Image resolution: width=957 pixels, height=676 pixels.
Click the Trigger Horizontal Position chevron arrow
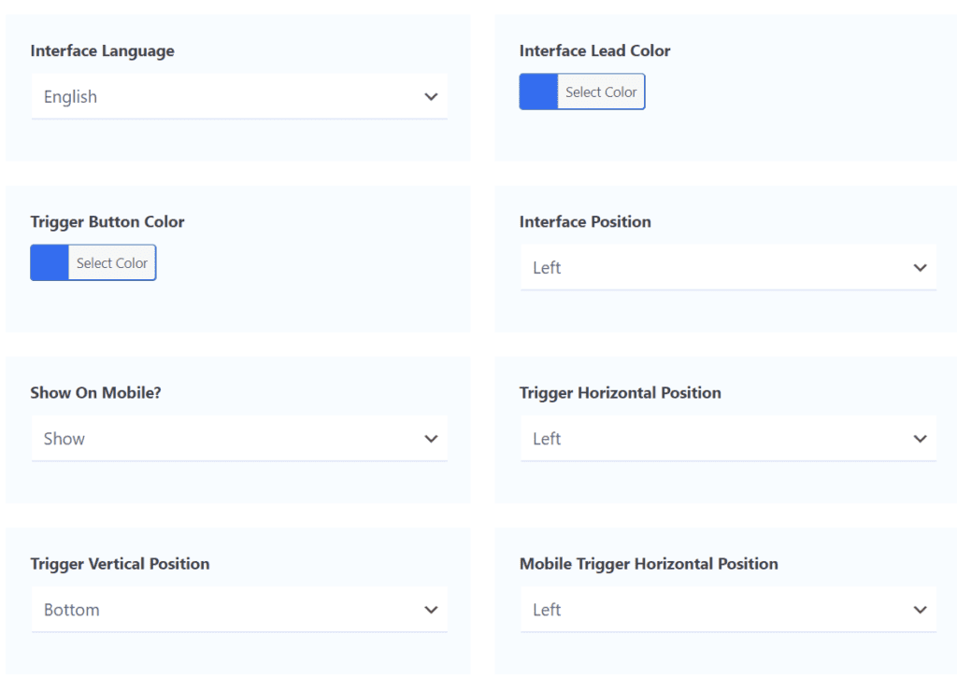click(x=920, y=439)
